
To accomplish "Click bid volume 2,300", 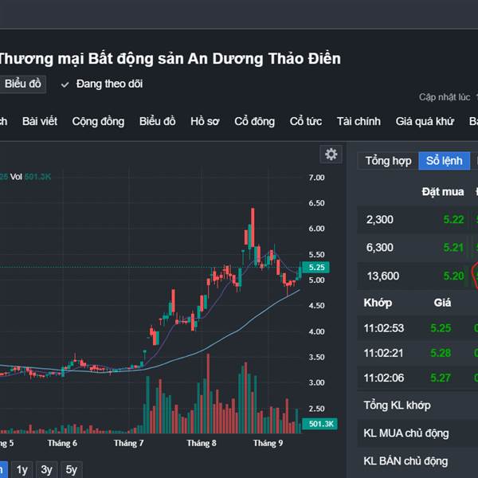I will pos(379,220).
